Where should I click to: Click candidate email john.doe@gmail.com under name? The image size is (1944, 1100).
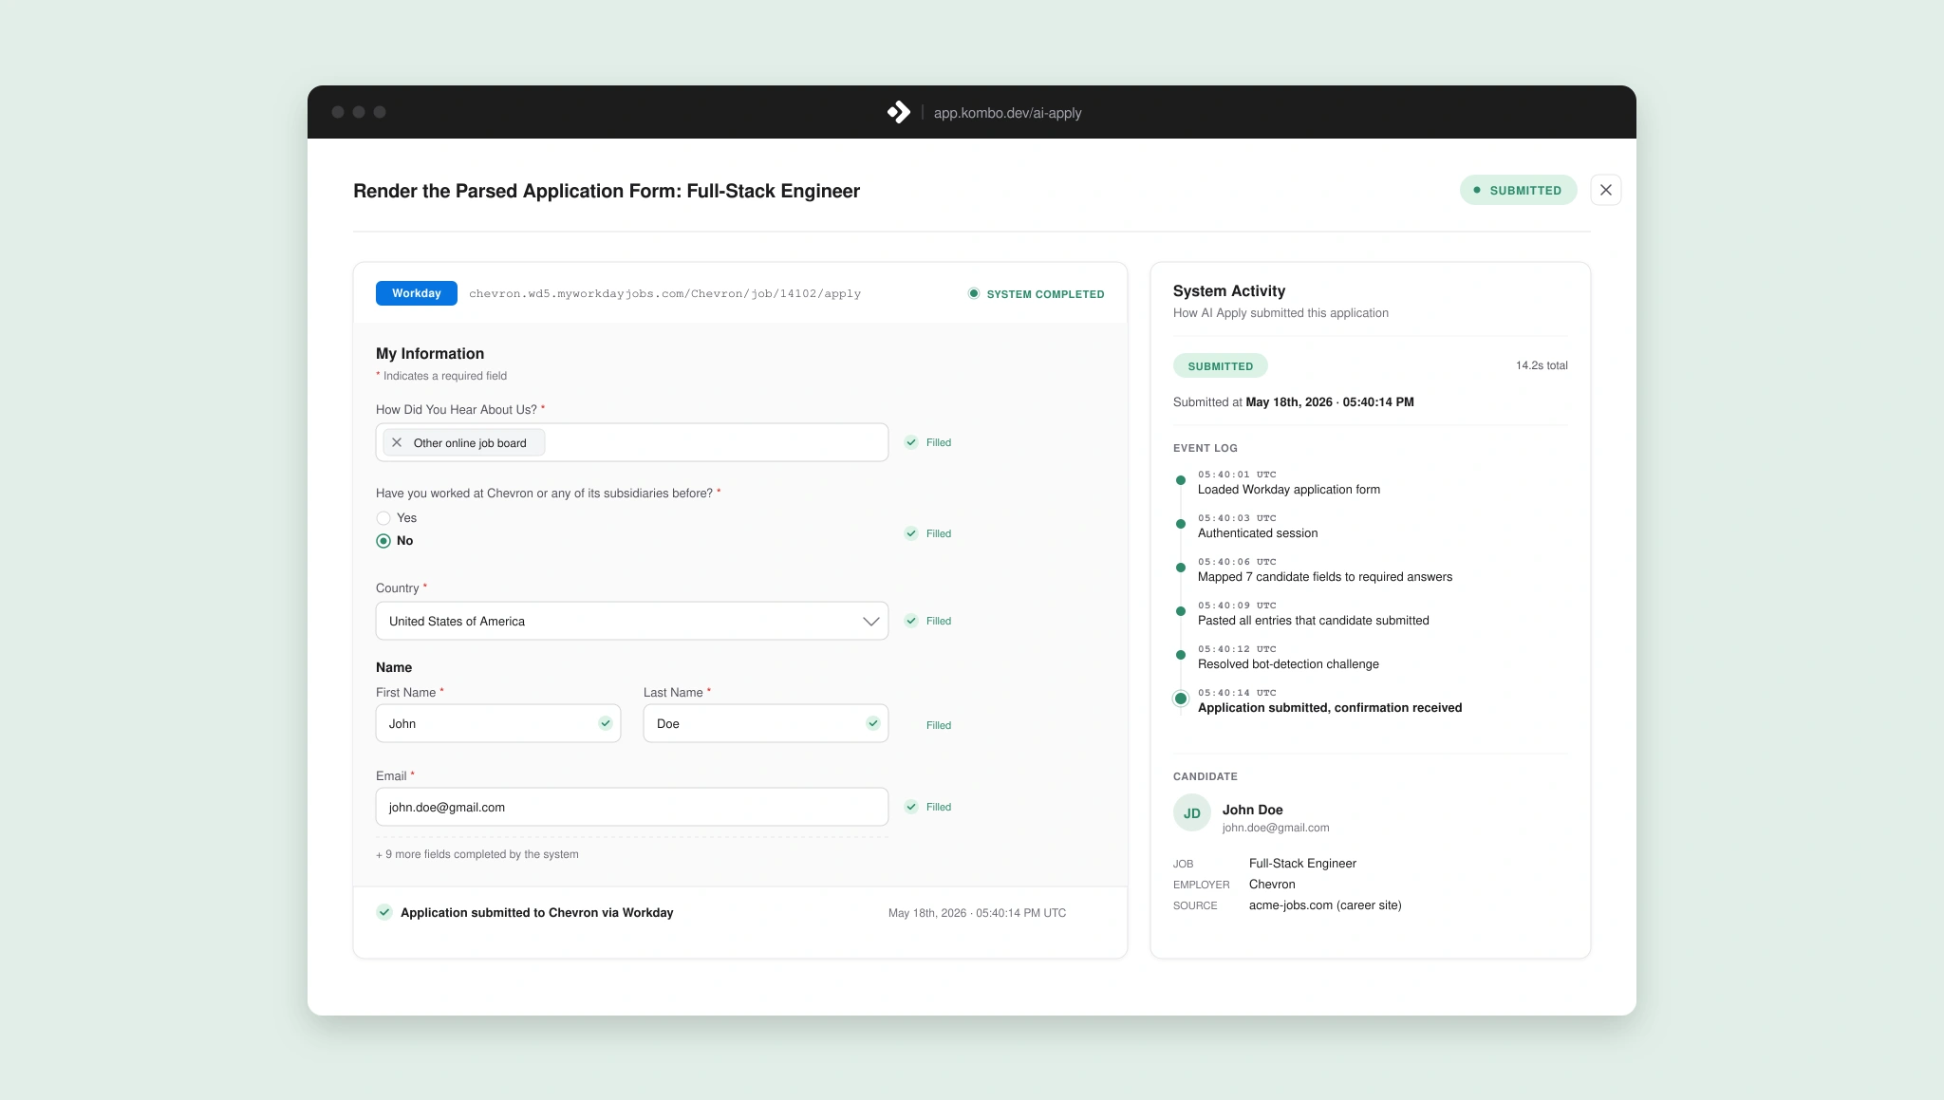pyautogui.click(x=1276, y=828)
